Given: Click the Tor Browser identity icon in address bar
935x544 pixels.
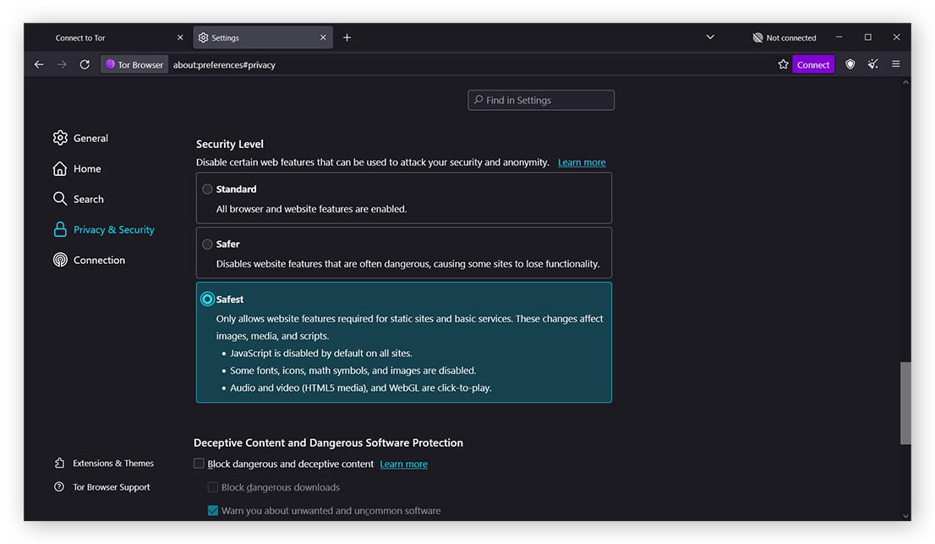Looking at the screenshot, I should 134,64.
